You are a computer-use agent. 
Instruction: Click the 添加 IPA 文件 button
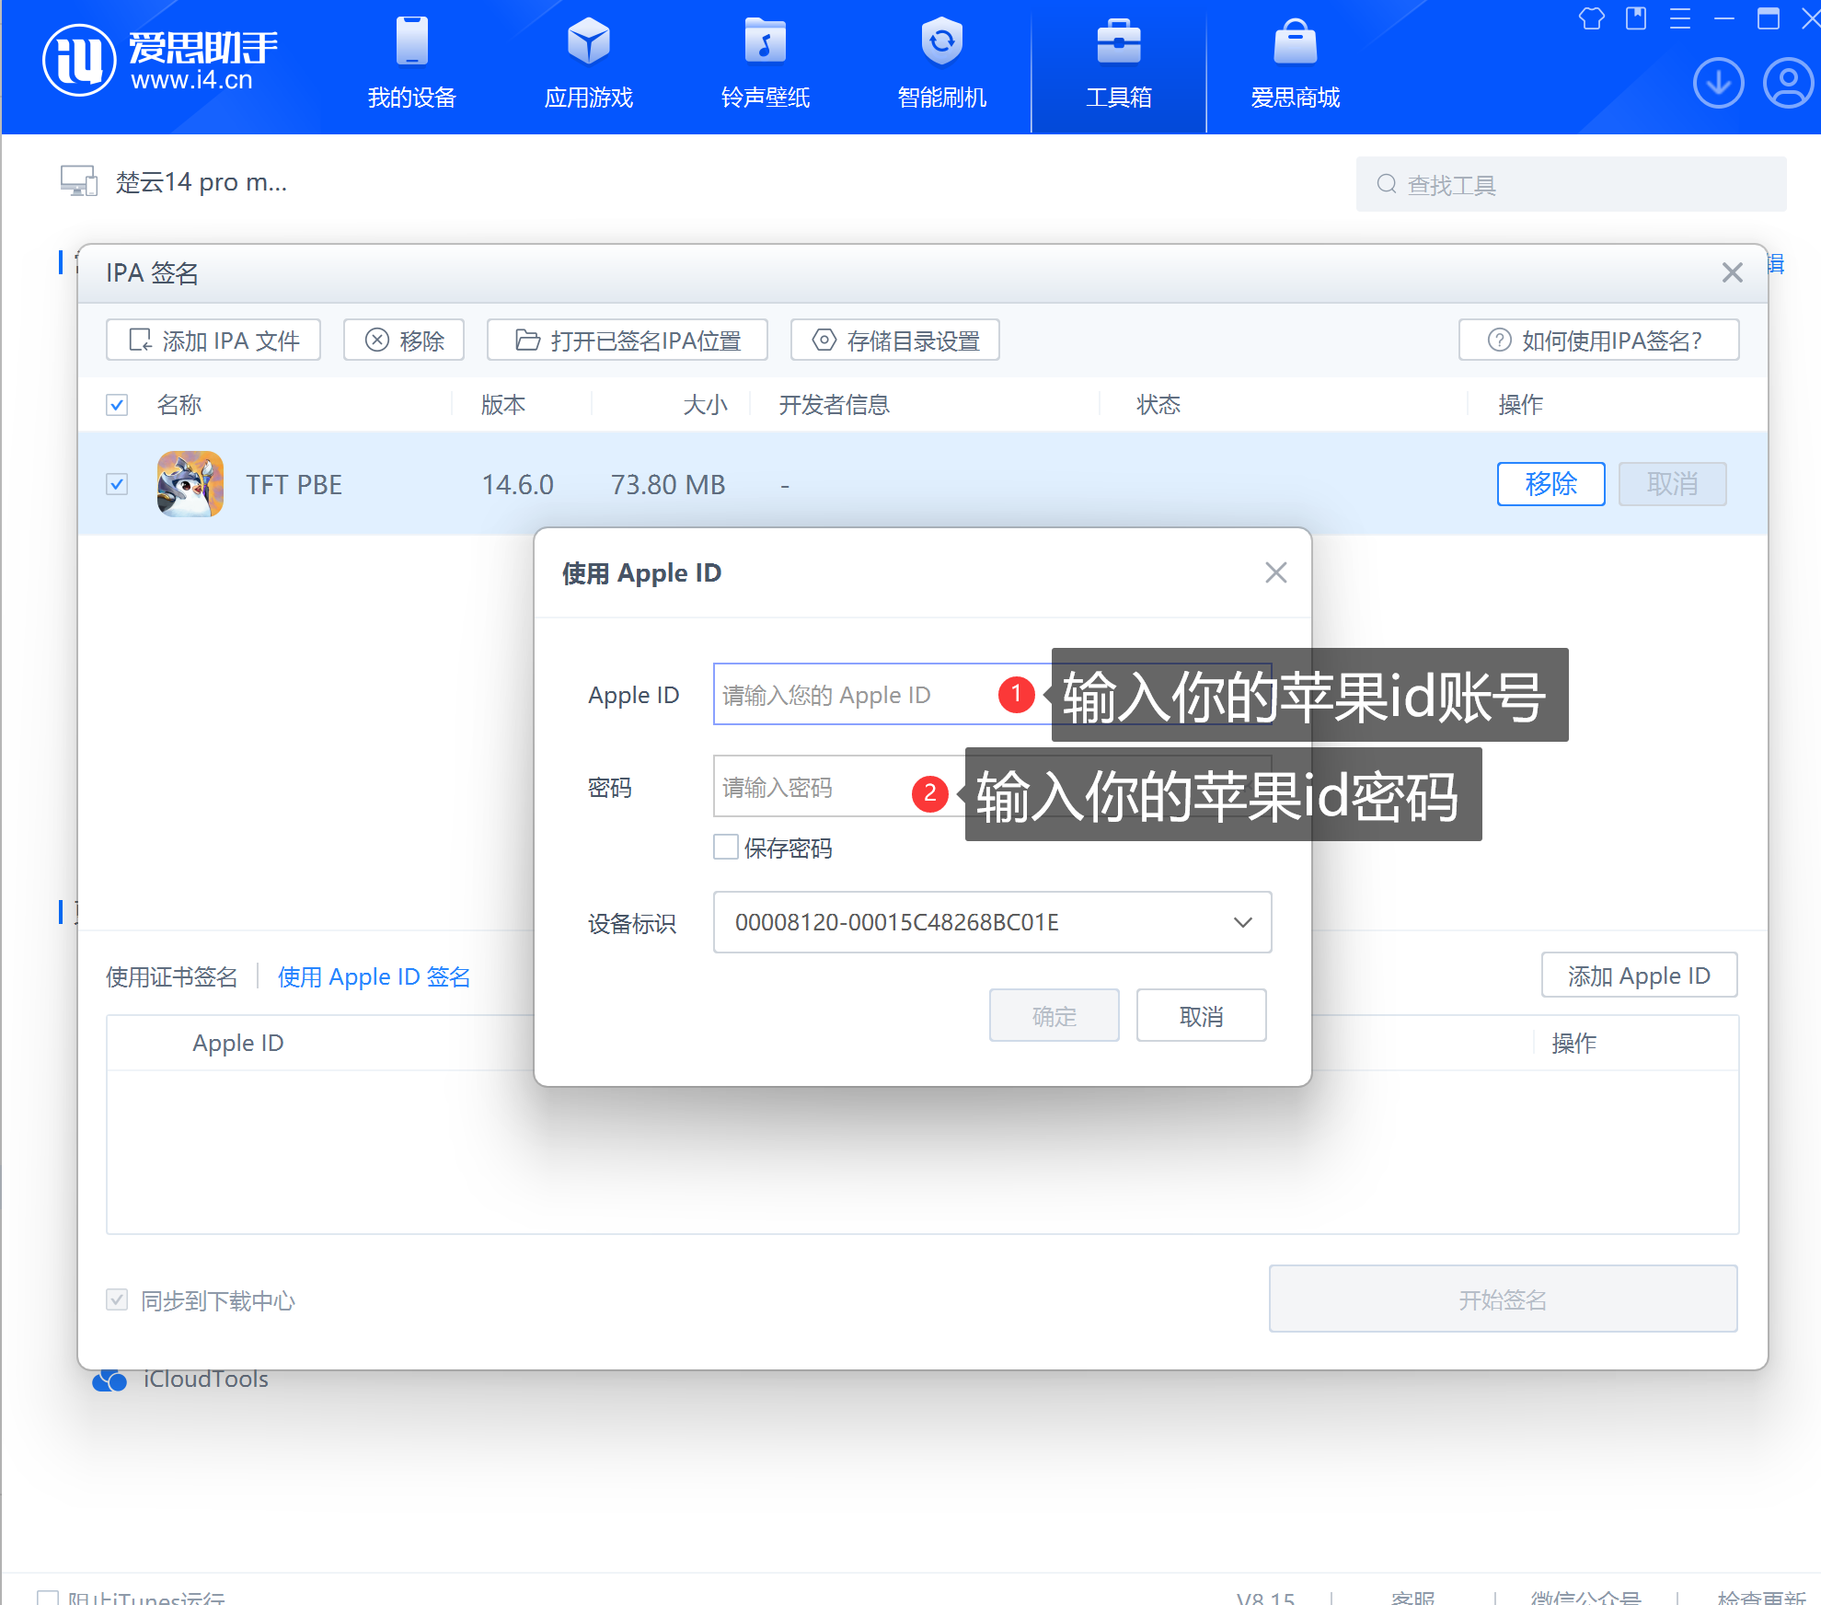click(x=213, y=341)
